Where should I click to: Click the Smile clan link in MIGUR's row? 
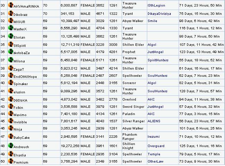[x=152, y=21]
